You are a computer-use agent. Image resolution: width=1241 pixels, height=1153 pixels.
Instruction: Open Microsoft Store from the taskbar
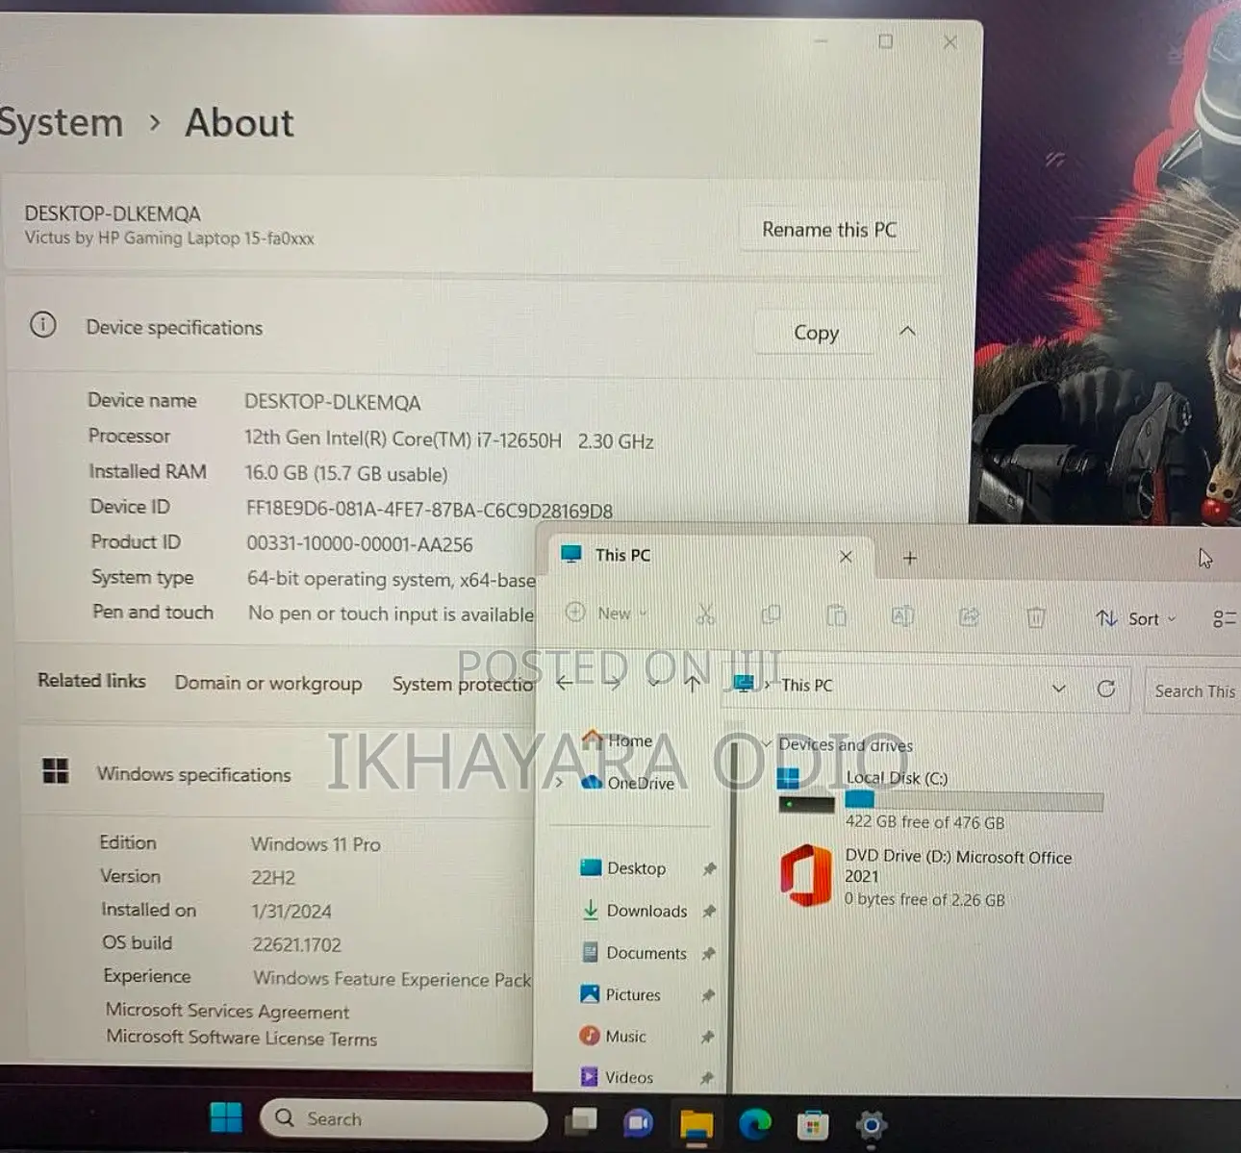coord(813,1124)
